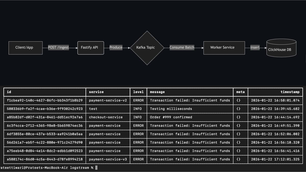
Task: Click the terminal prompt cursor
Action: pos(96,168)
